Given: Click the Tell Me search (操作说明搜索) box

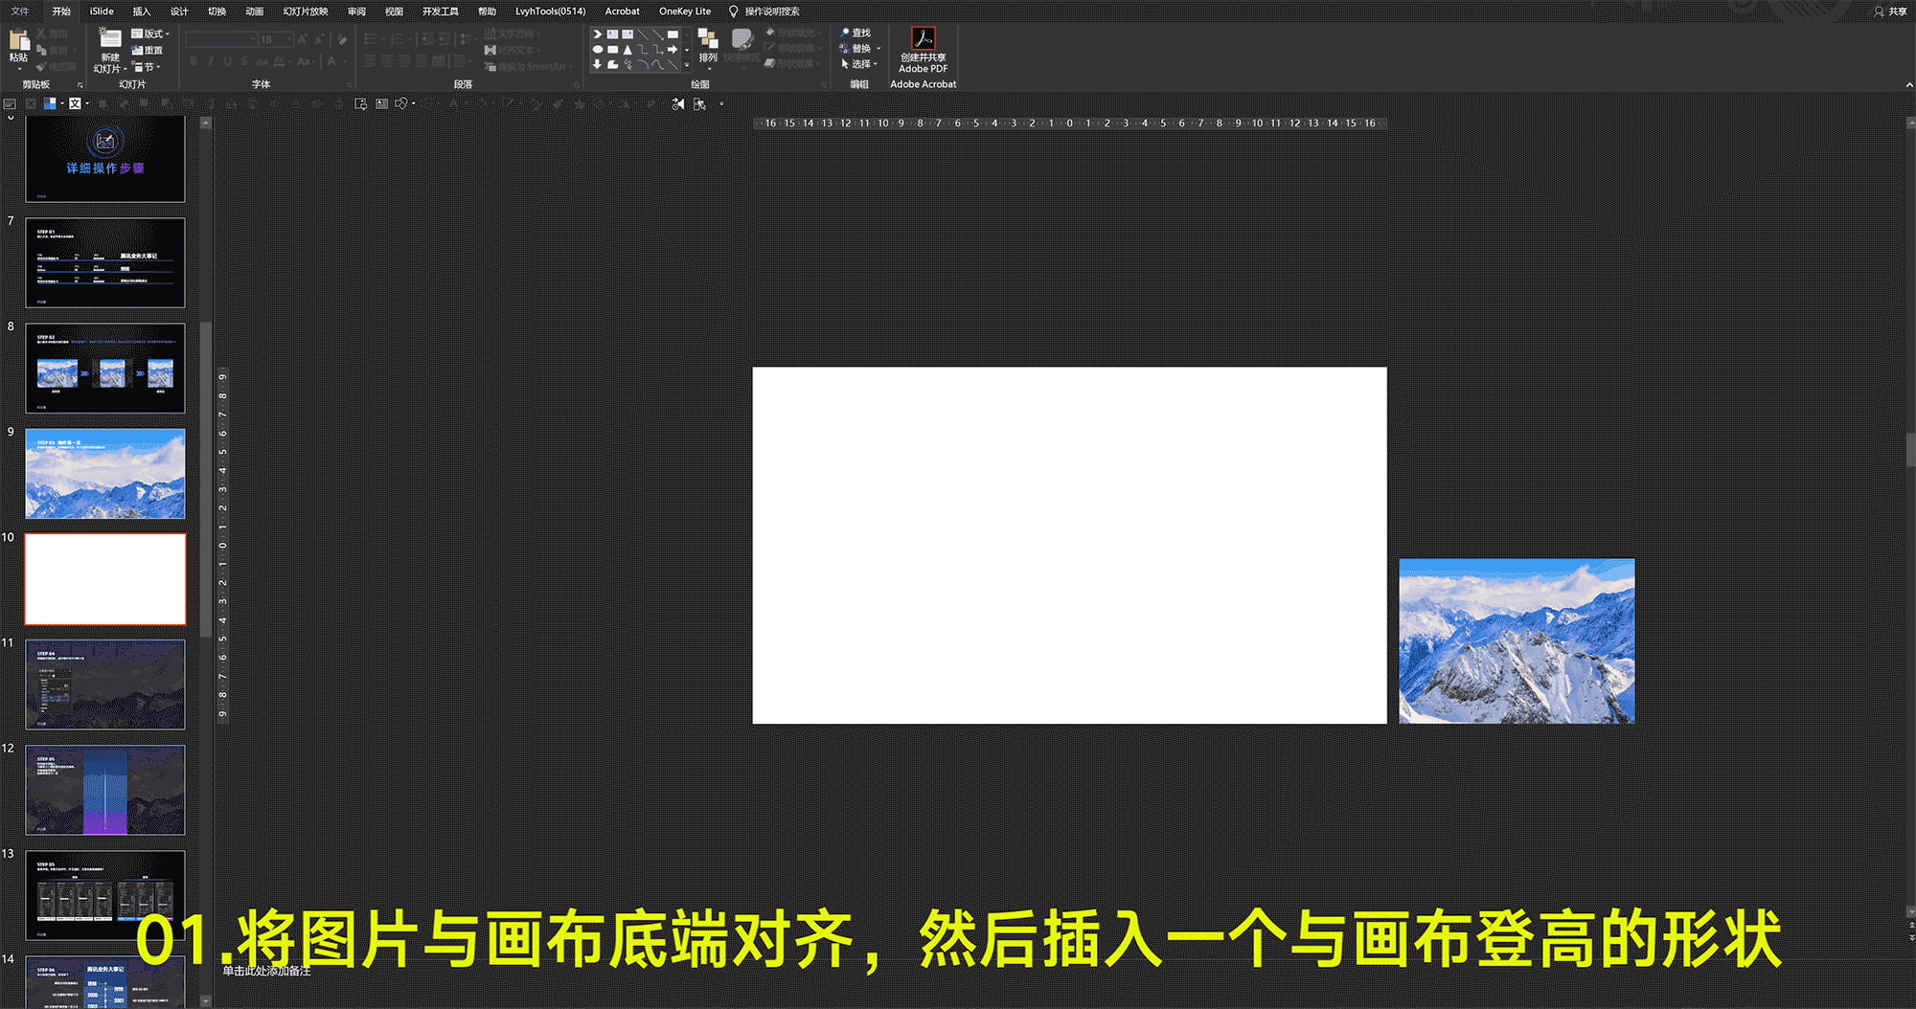Looking at the screenshot, I should [764, 11].
